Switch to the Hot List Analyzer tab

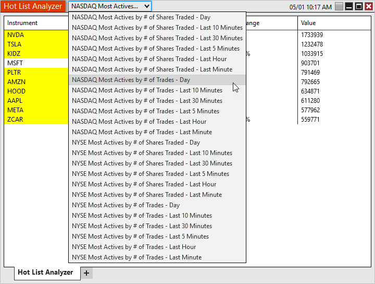(45, 272)
